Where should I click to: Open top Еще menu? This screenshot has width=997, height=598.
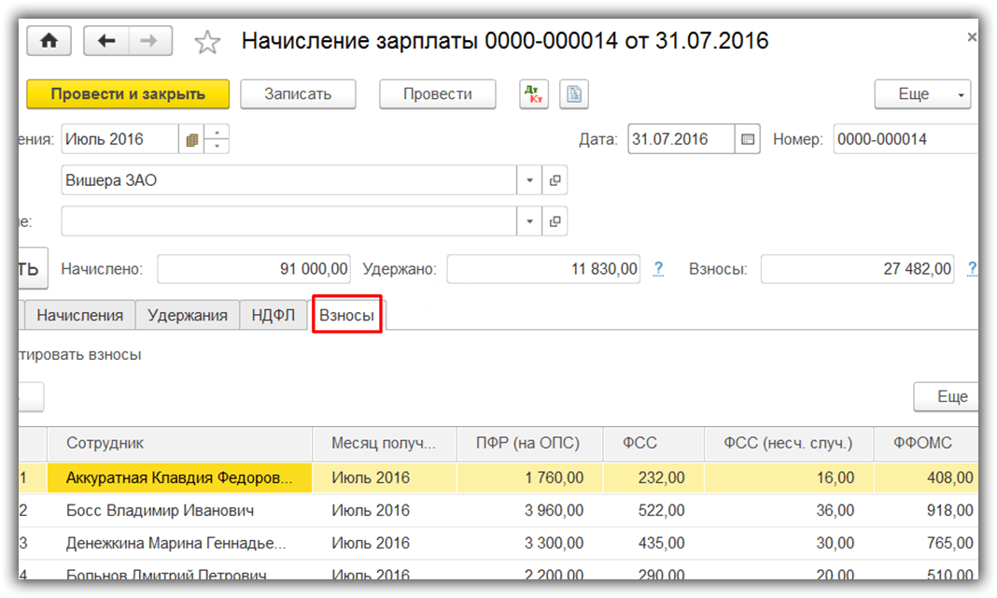coord(921,94)
